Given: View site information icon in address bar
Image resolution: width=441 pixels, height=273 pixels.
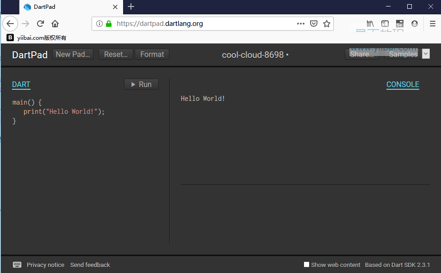Looking at the screenshot, I should [x=99, y=24].
